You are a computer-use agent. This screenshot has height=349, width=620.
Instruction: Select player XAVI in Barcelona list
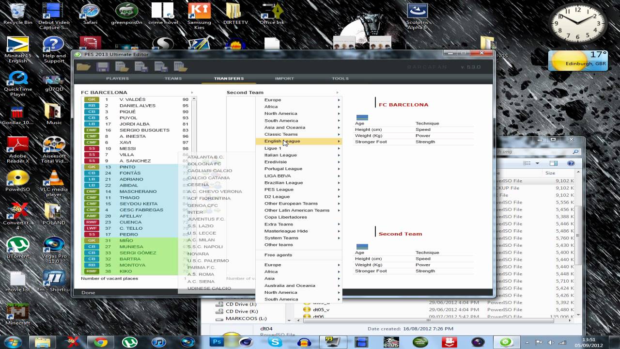pos(137,143)
